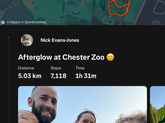Click the Steps stat label
This screenshot has height=123, width=165.
coord(56,68)
